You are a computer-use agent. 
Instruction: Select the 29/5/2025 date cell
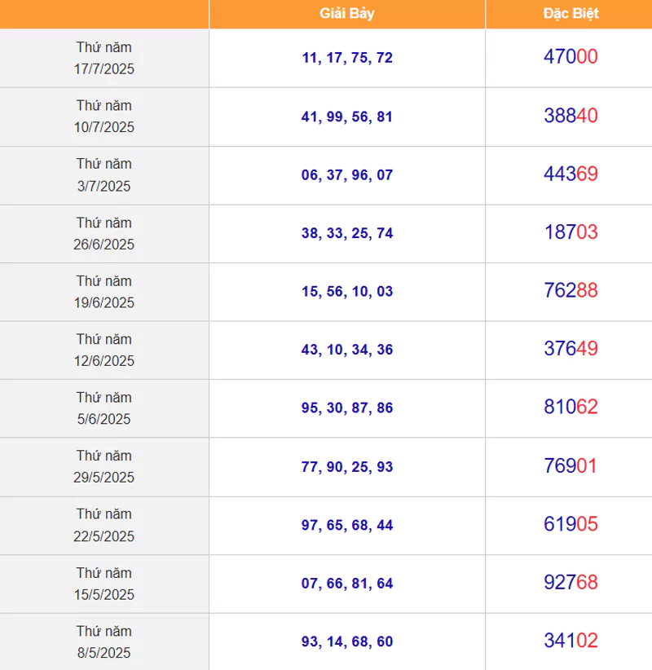(x=104, y=466)
